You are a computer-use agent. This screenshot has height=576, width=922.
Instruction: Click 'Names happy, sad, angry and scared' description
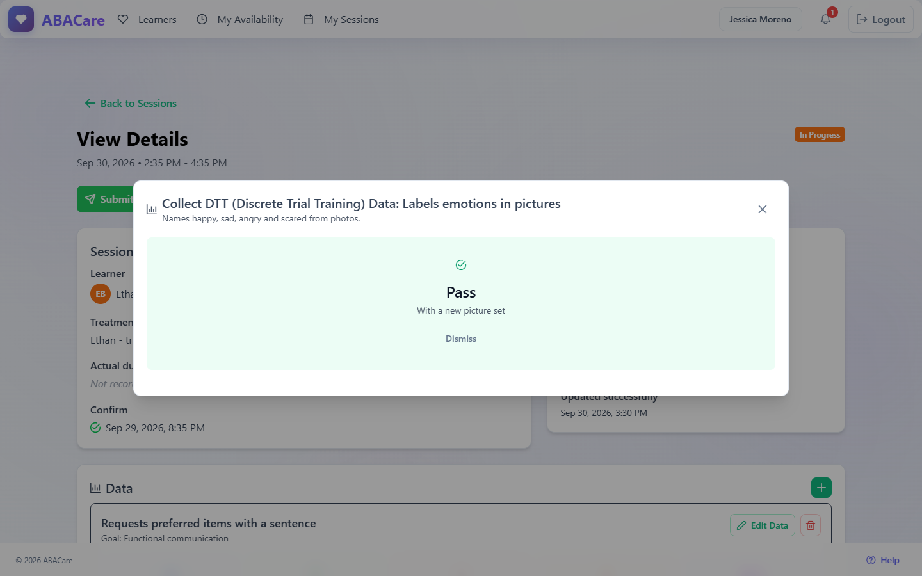pyautogui.click(x=261, y=219)
